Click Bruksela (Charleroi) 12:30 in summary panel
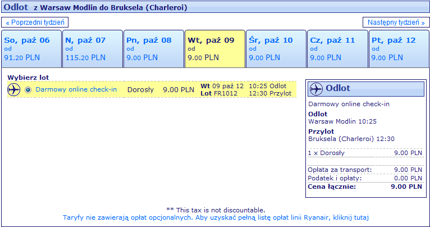 (x=351, y=139)
